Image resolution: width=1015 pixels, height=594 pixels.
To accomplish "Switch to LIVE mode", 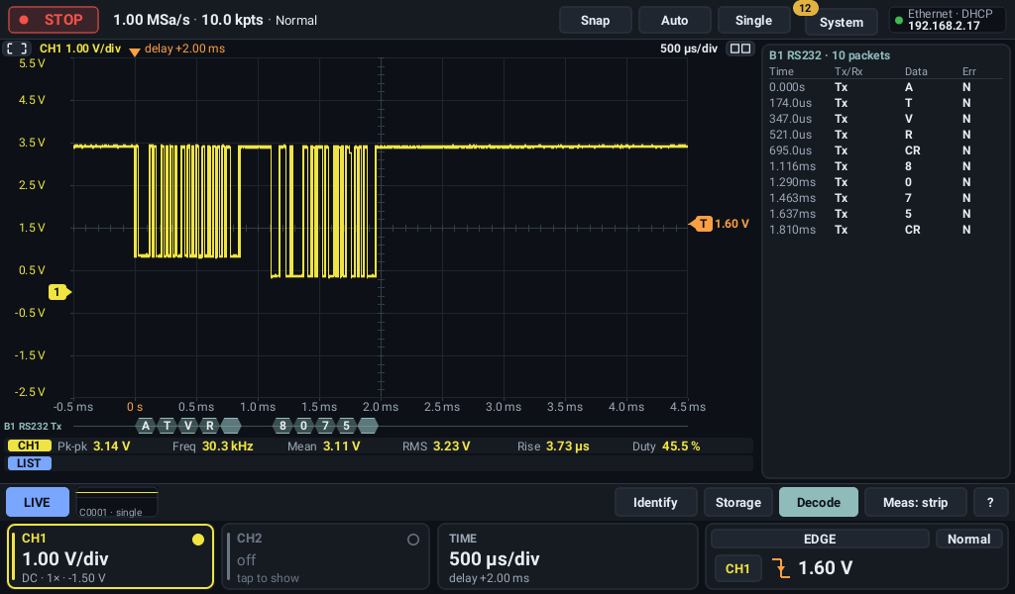I will (37, 502).
